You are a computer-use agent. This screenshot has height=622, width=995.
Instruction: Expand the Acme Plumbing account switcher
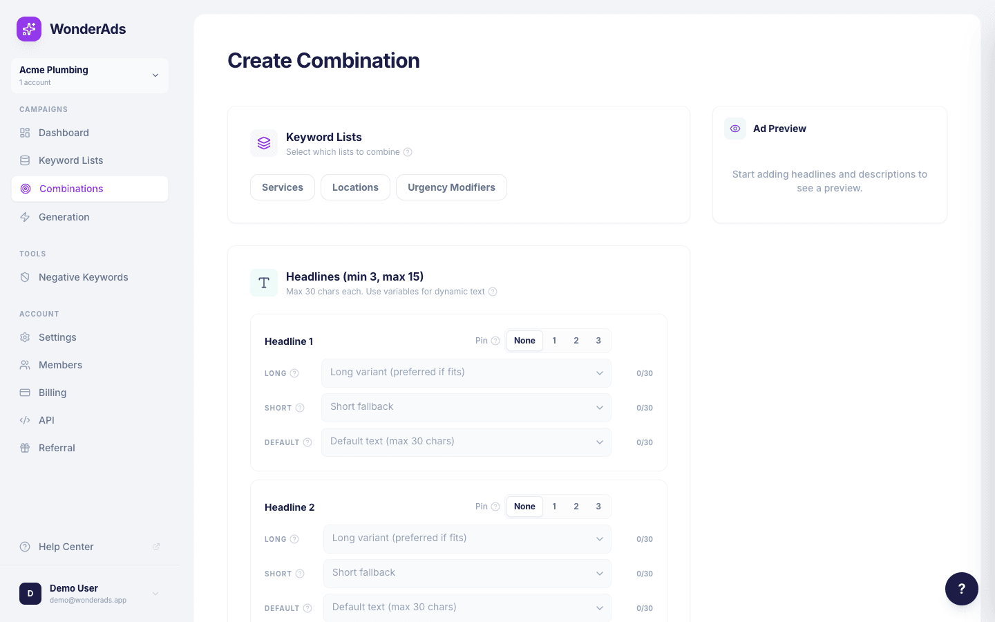pos(90,75)
